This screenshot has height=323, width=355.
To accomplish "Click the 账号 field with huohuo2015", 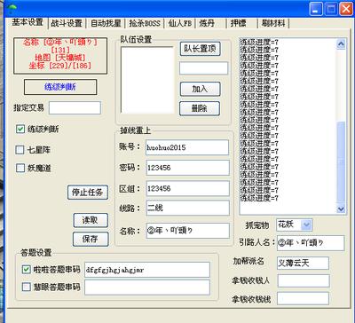I will [187, 147].
